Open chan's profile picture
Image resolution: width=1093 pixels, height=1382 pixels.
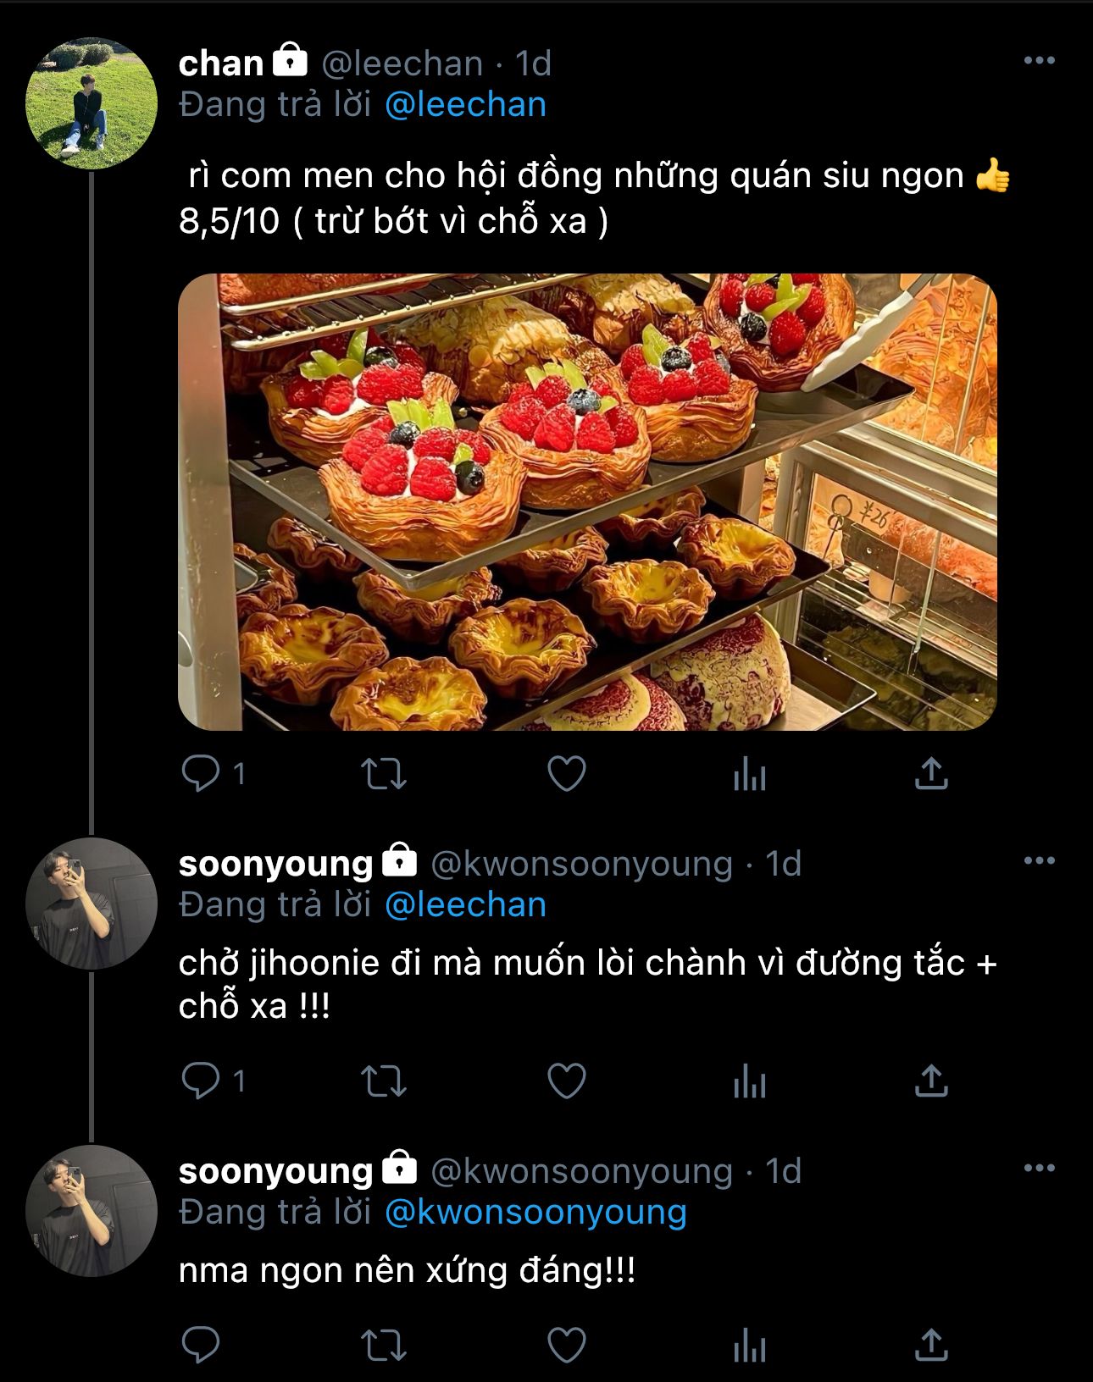[92, 103]
